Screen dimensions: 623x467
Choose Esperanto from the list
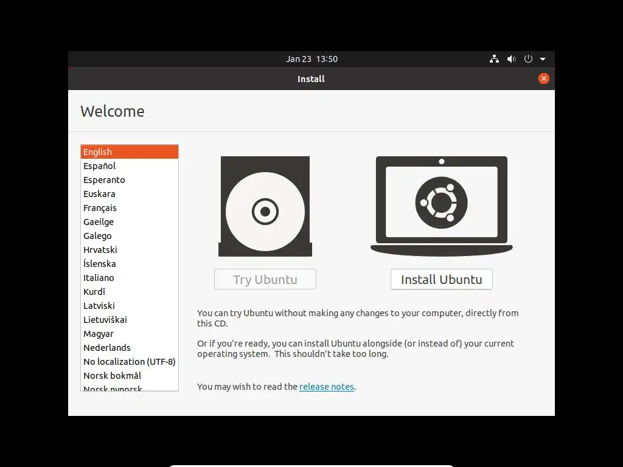[130, 180]
